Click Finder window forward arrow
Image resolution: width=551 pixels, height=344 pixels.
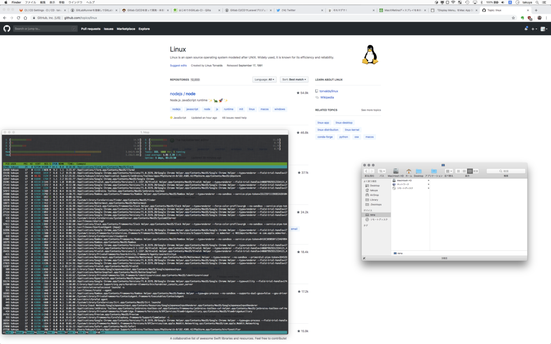372,171
